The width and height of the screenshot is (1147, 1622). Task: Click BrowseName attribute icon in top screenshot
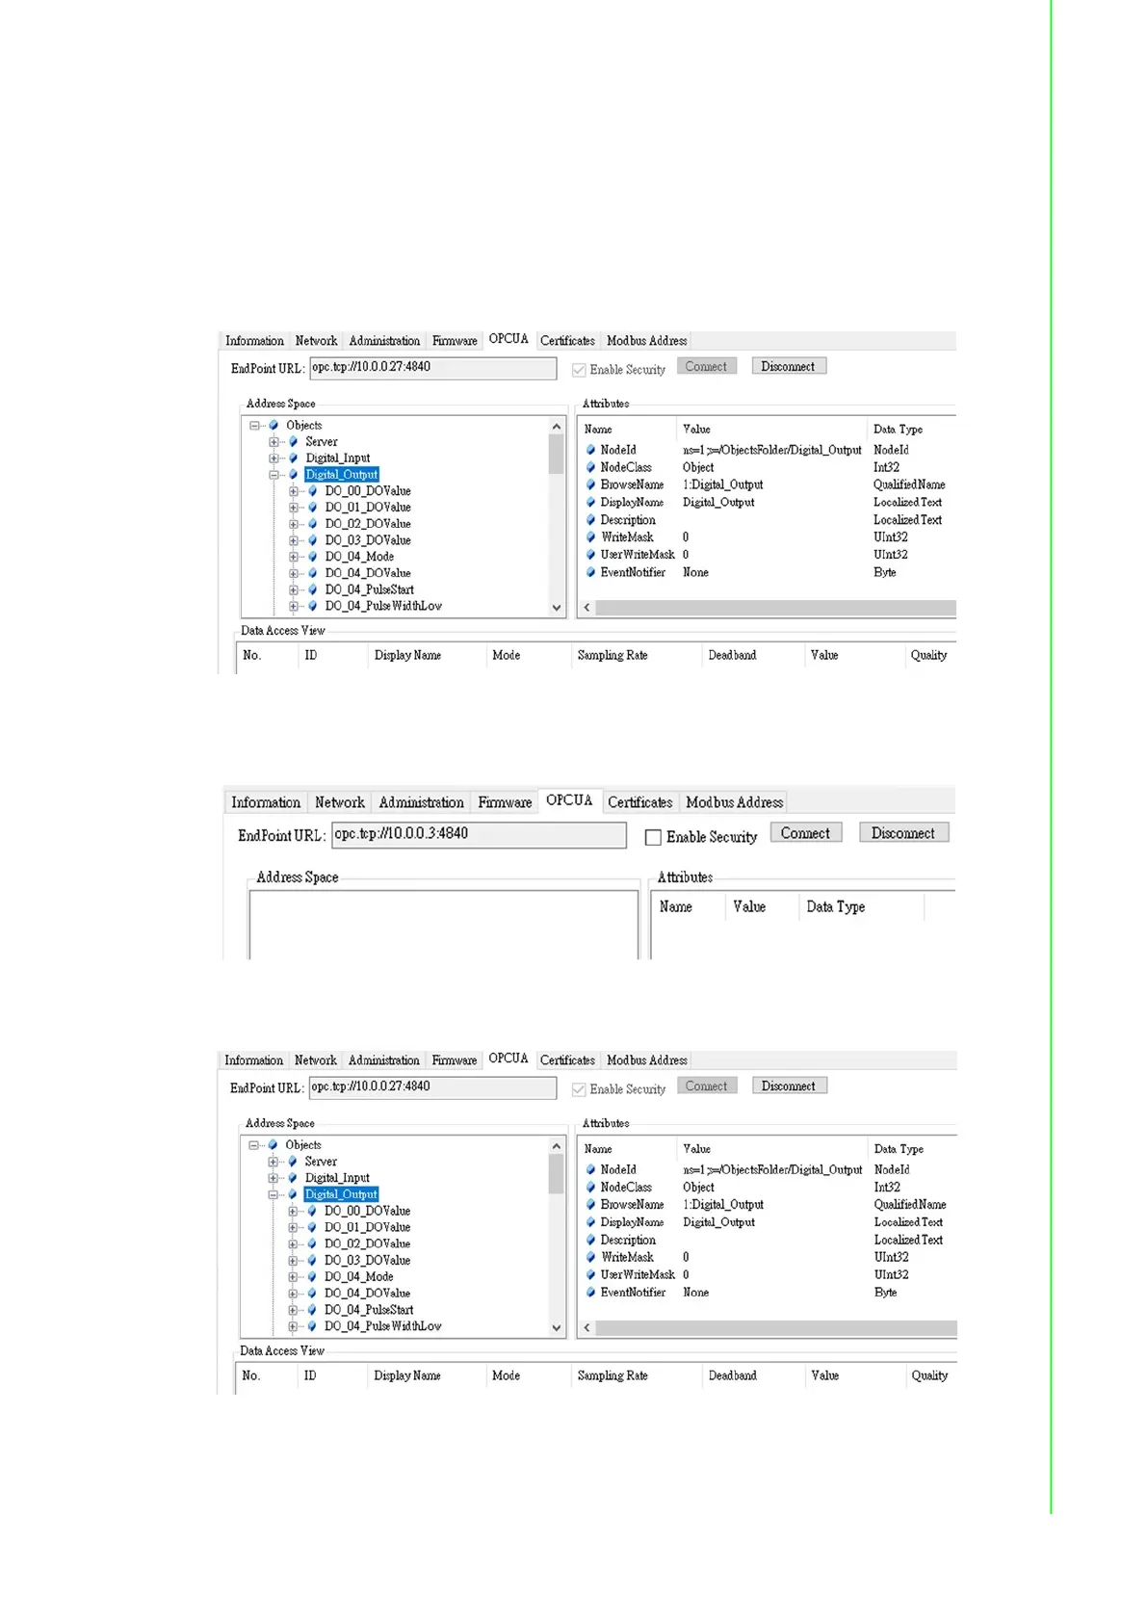click(590, 484)
